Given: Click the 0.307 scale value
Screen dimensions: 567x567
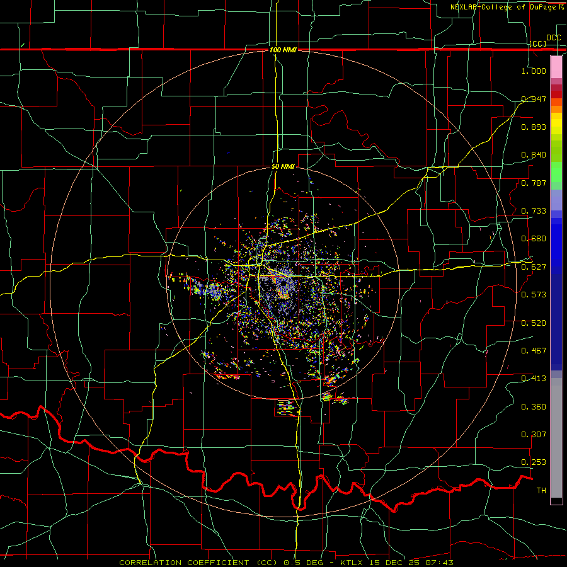Looking at the screenshot, I should click(534, 435).
